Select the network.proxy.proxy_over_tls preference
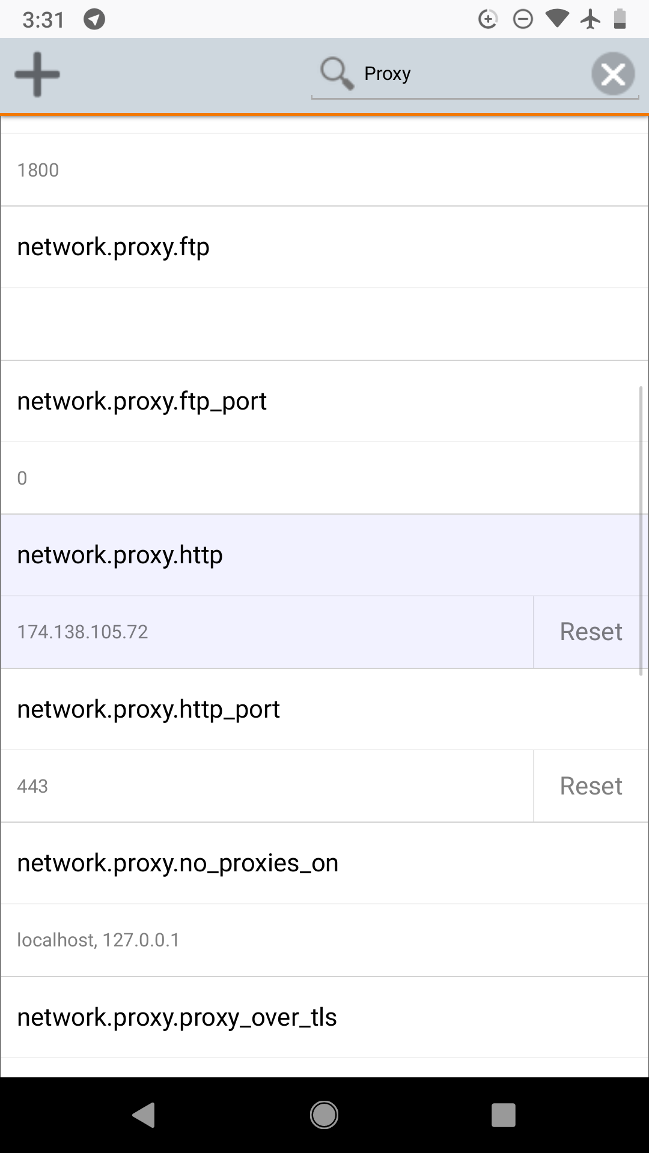 [x=177, y=1017]
